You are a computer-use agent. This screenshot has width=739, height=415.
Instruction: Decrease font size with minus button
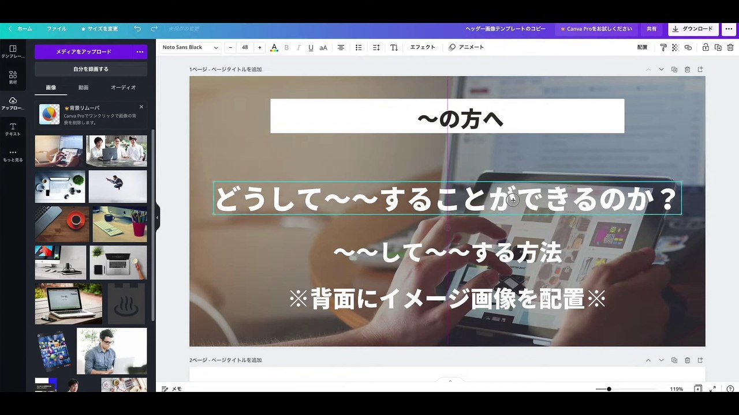[230, 47]
